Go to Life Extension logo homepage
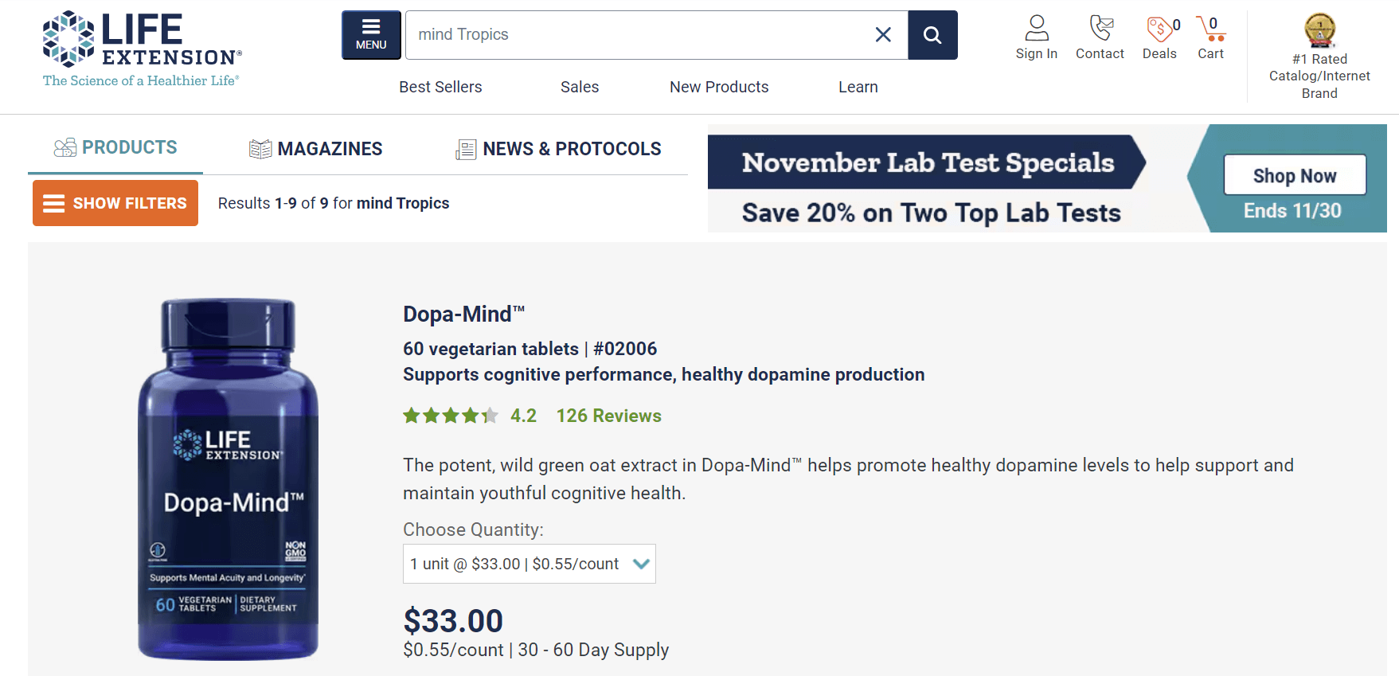Screen dimensions: 1399x676 [142, 49]
